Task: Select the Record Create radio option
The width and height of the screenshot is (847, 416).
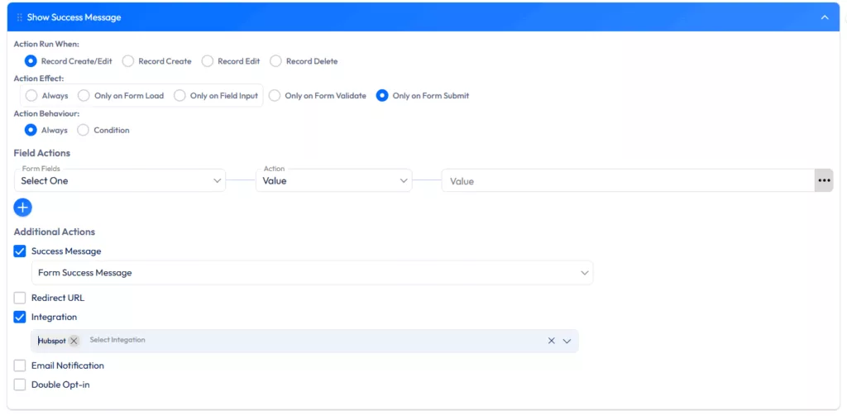Action: coord(128,61)
